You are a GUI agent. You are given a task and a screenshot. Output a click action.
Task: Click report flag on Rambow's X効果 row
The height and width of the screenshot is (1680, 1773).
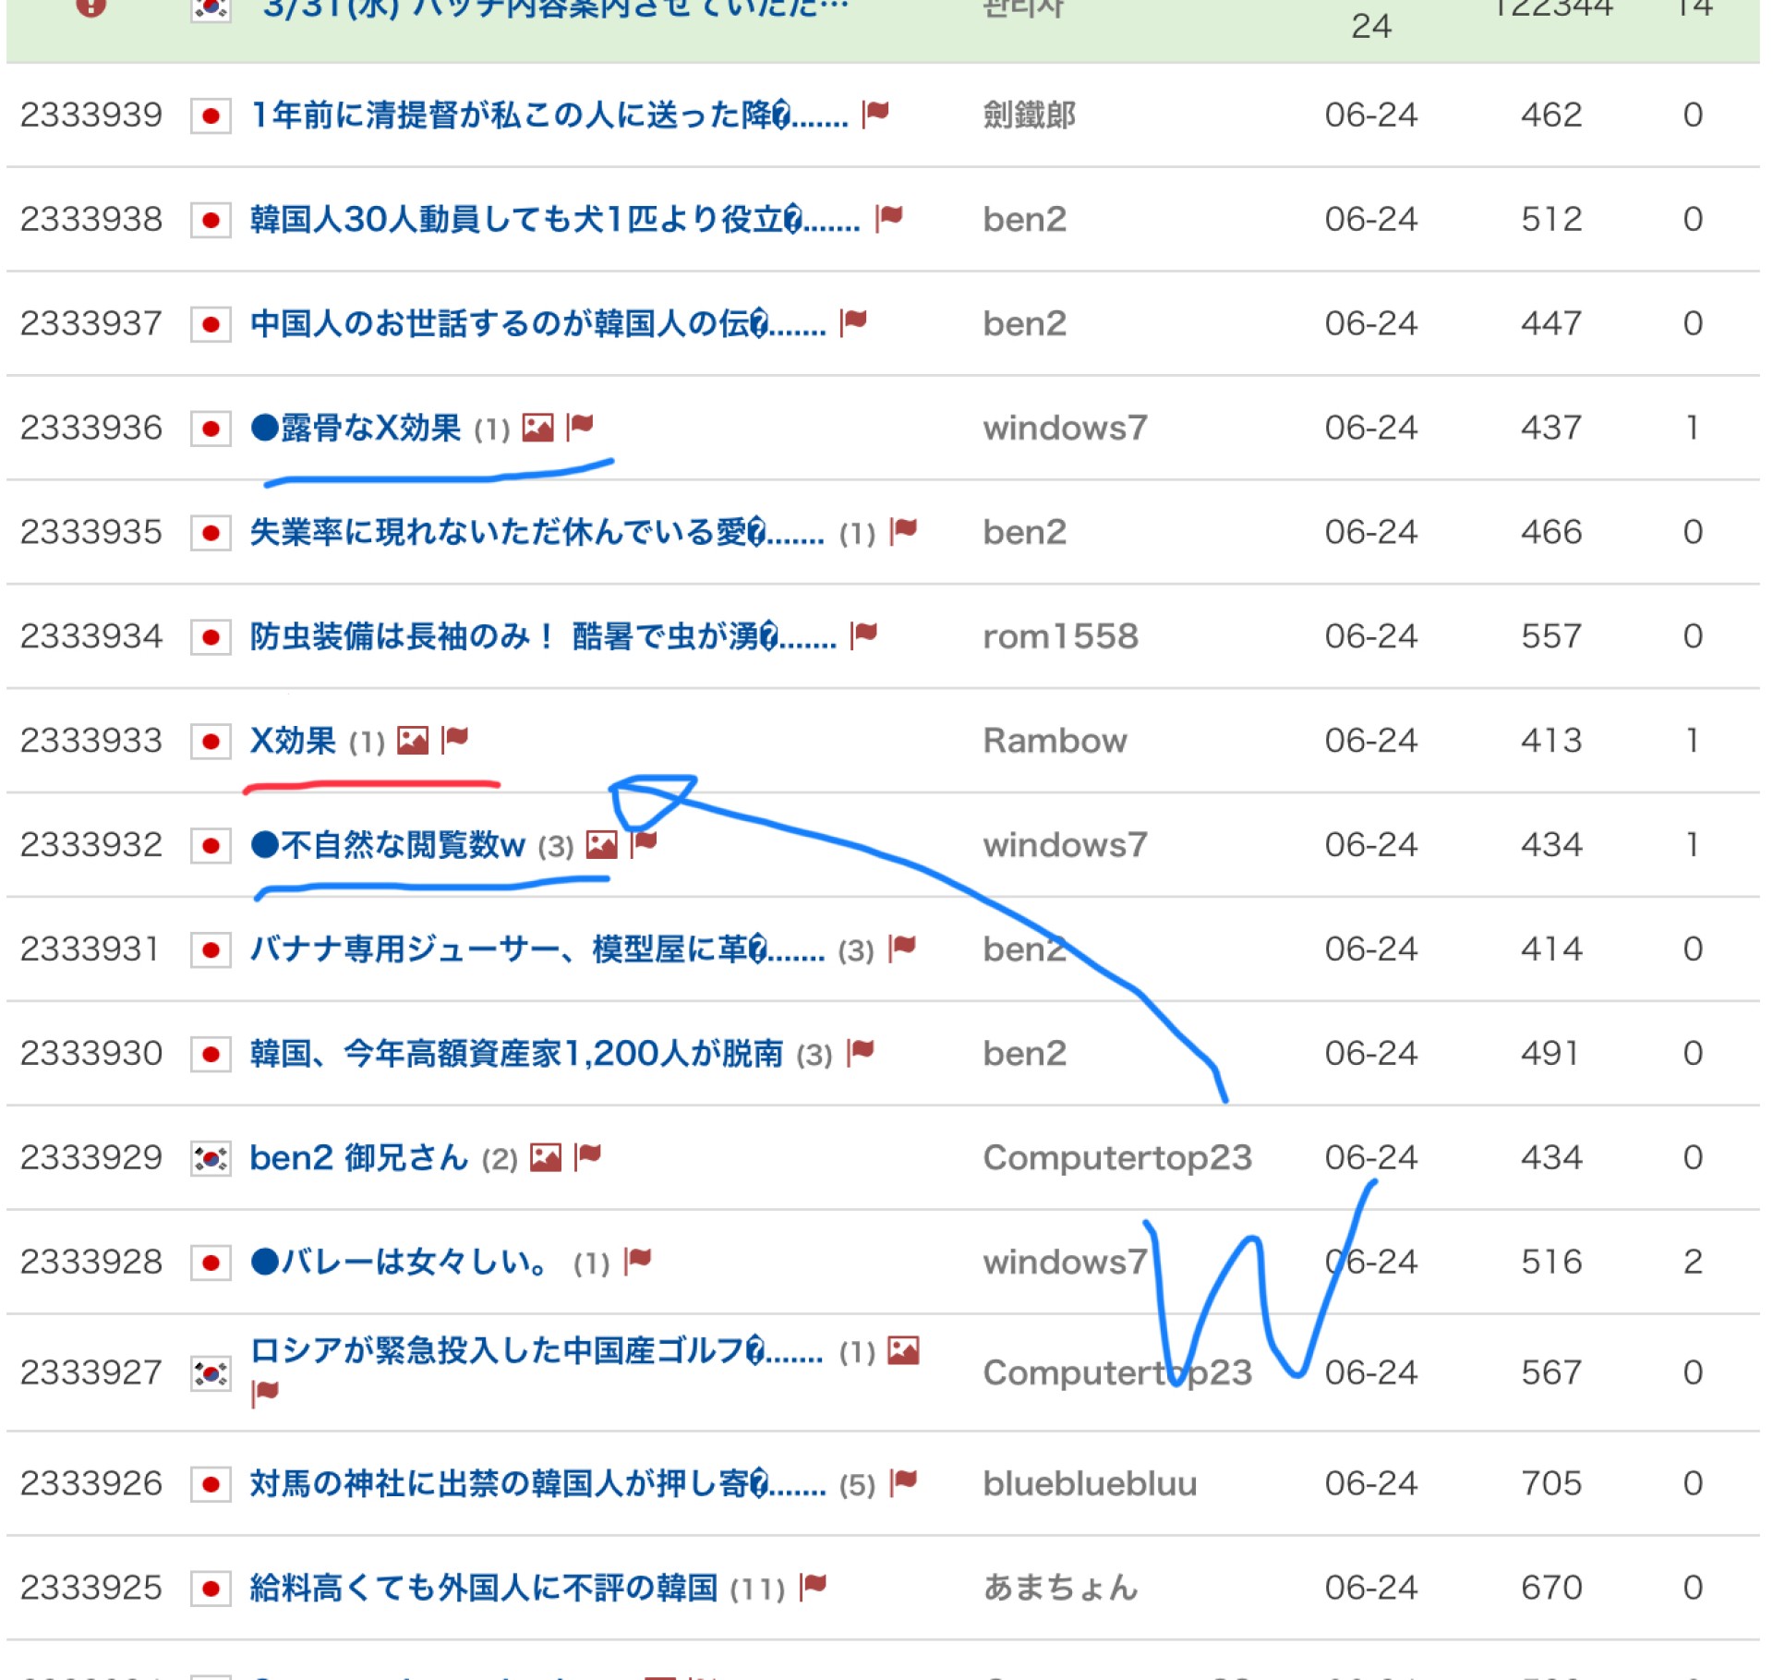[x=455, y=740]
